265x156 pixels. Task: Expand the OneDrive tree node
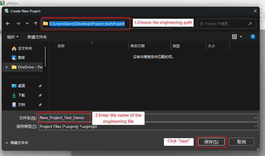click(6, 67)
